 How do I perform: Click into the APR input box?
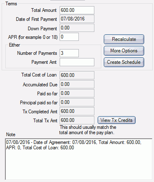(69, 37)
